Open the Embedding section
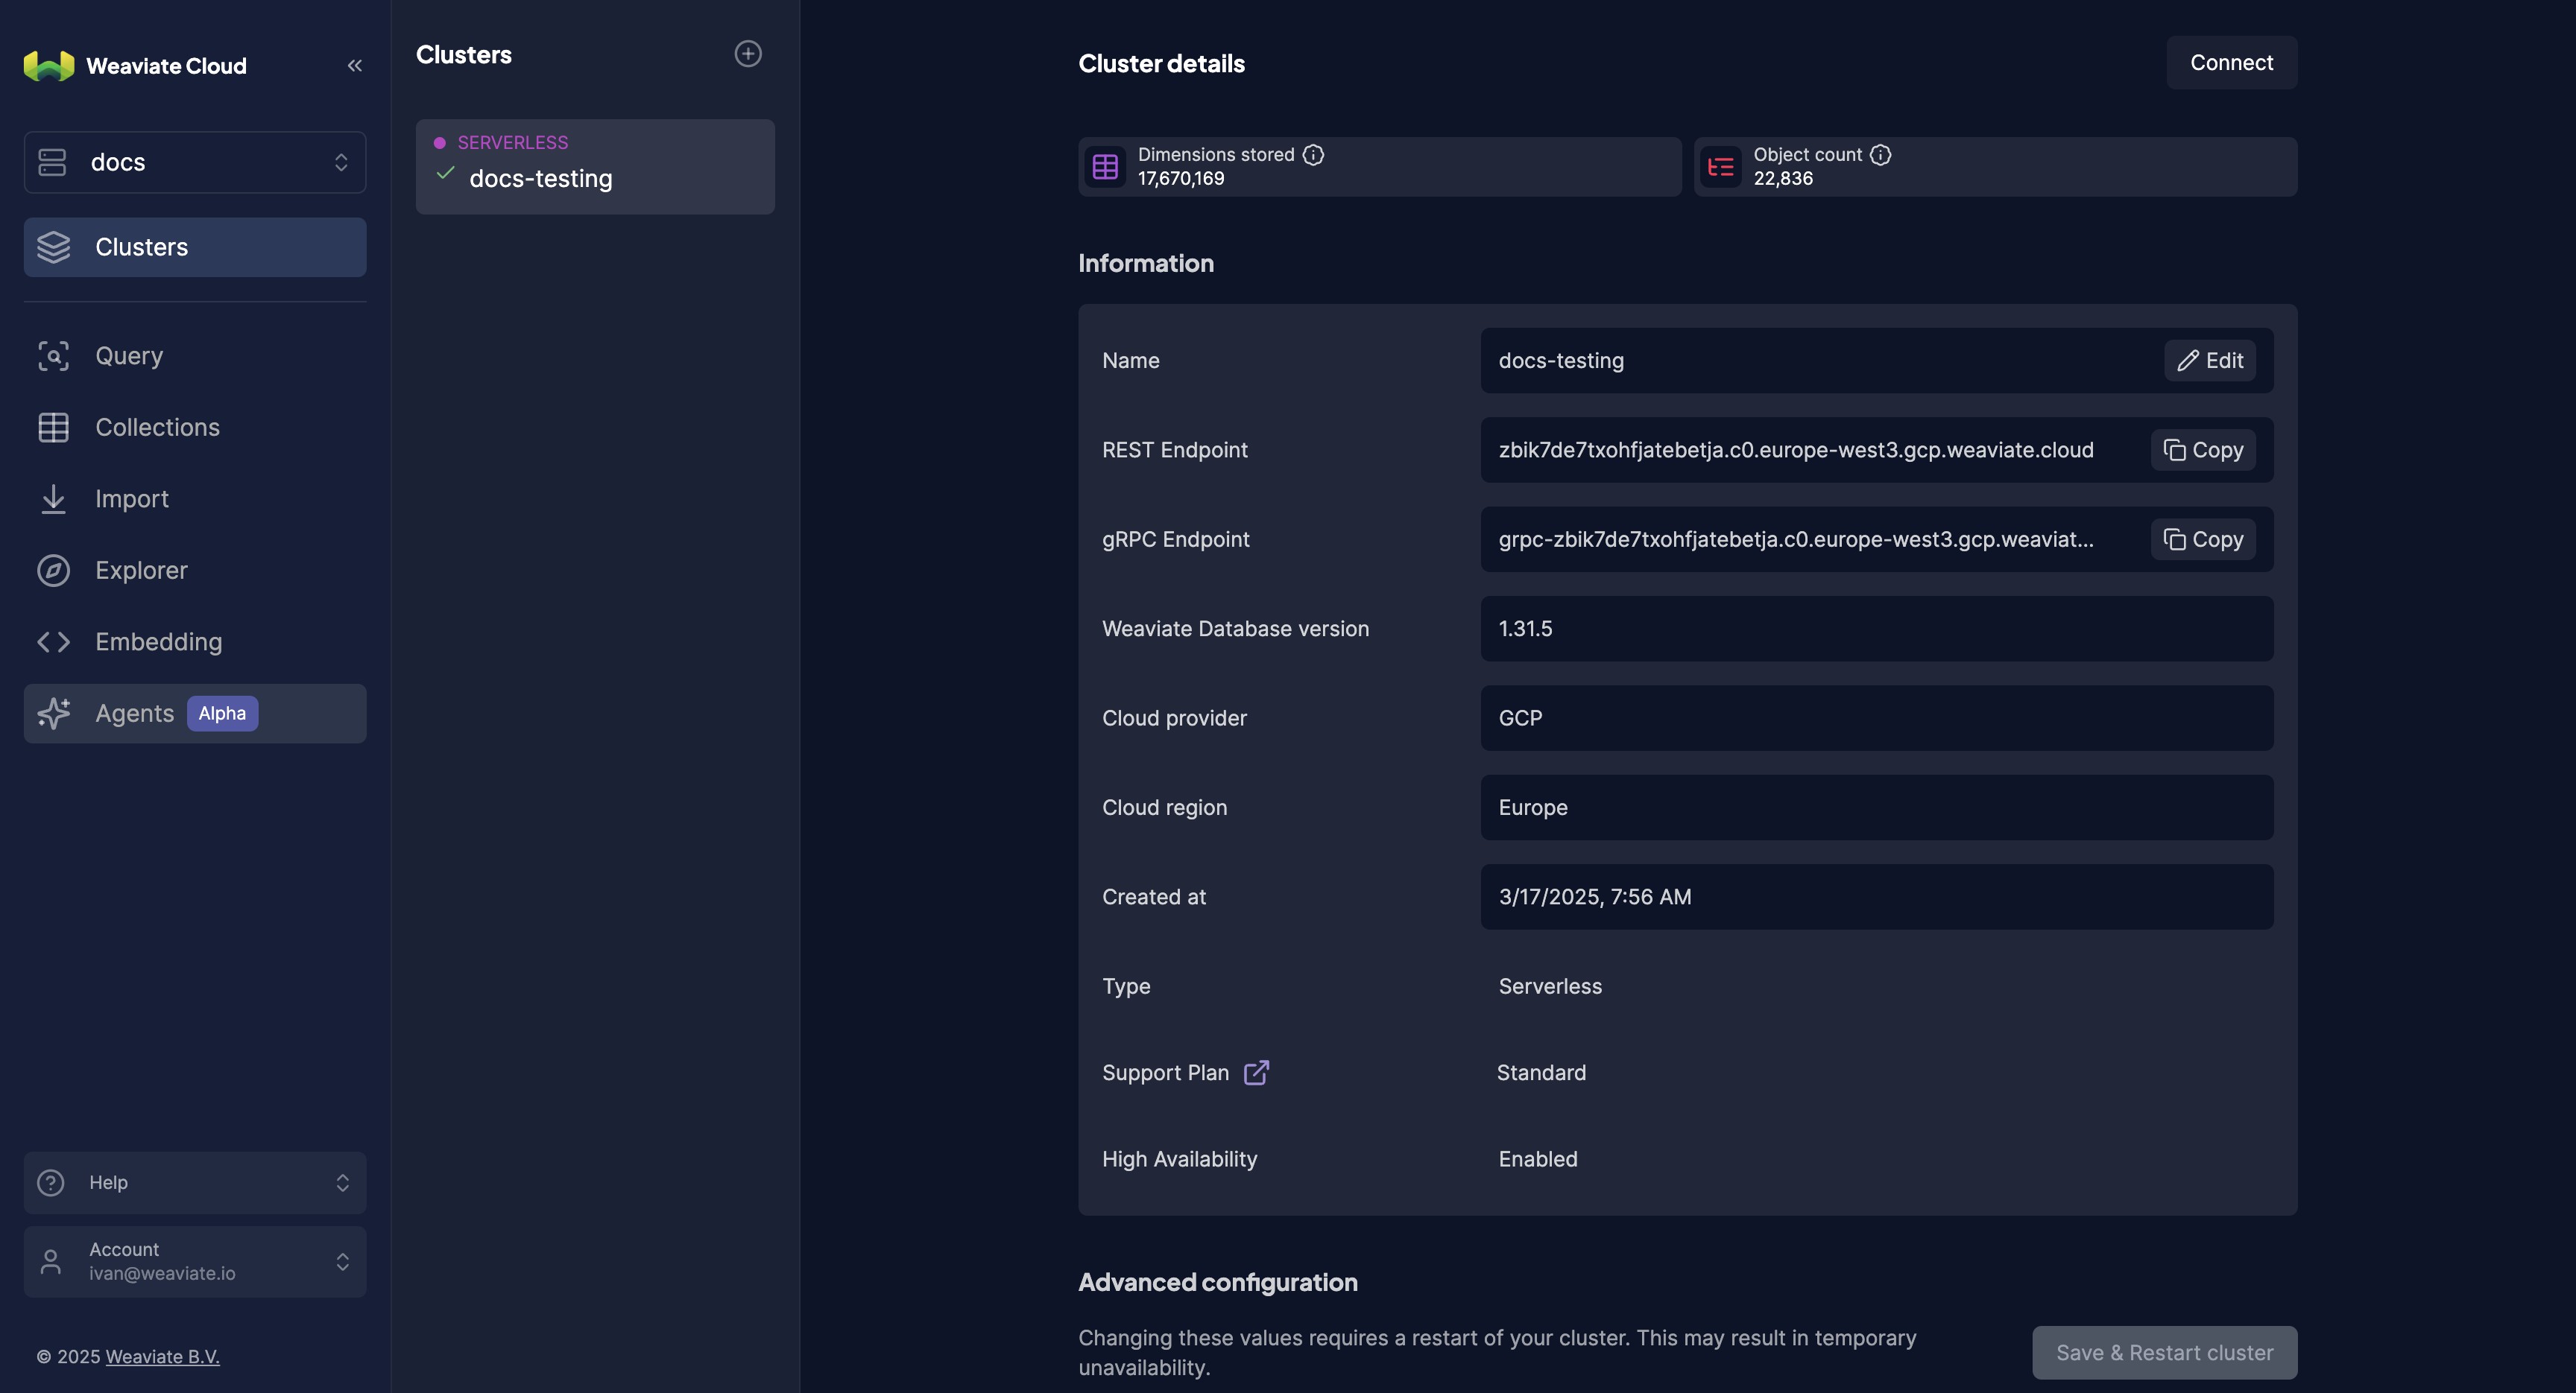Screen dimensions: 2576x1393 pyautogui.click(x=195, y=641)
